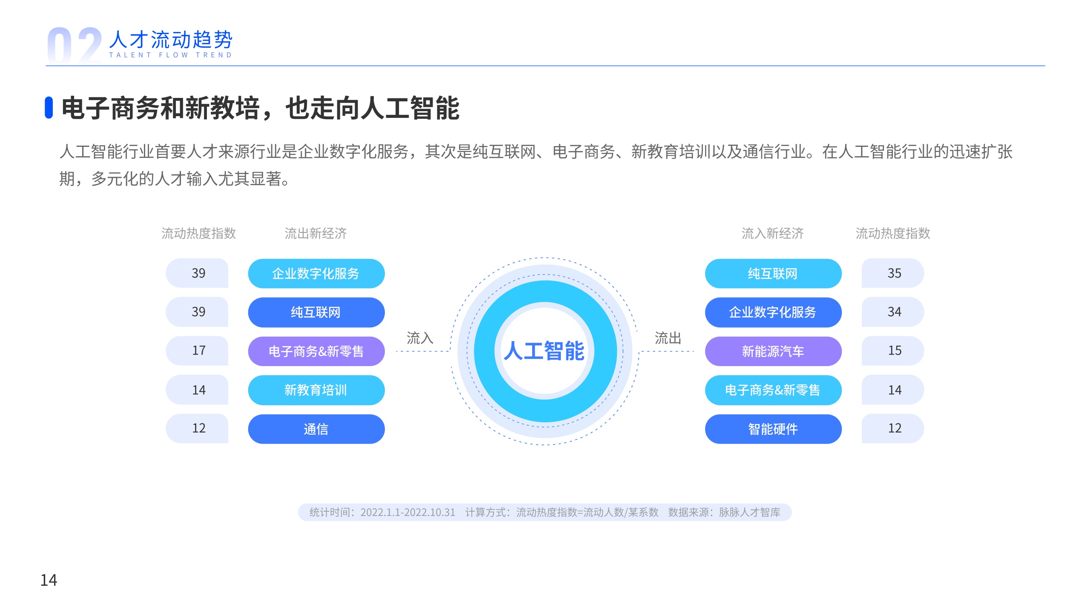Image resolution: width=1090 pixels, height=613 pixels.
Task: Select the 流出 label right of circle
Action: point(668,338)
